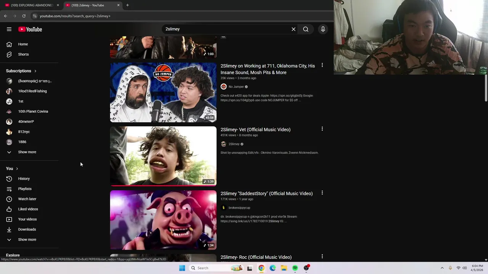The image size is (488, 274).
Task: Visit the No Jumper channel name
Action: (236, 87)
